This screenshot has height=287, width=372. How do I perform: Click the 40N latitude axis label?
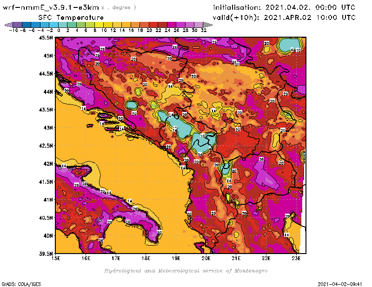pos(48,236)
